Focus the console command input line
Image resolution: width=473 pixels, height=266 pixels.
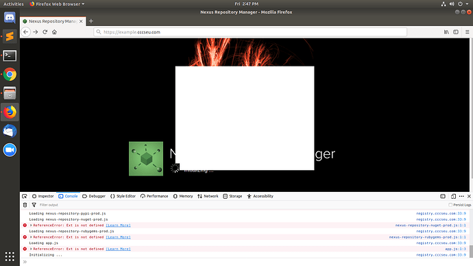(246, 262)
